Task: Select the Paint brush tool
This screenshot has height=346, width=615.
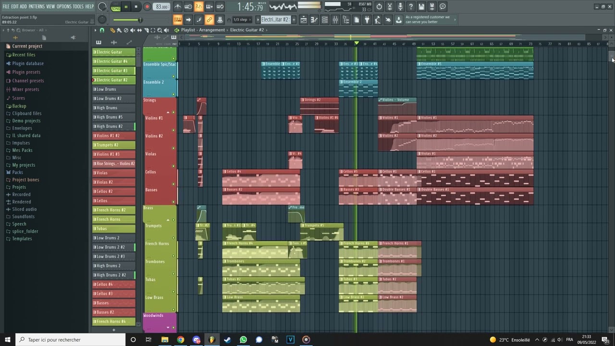Action: coord(119,30)
